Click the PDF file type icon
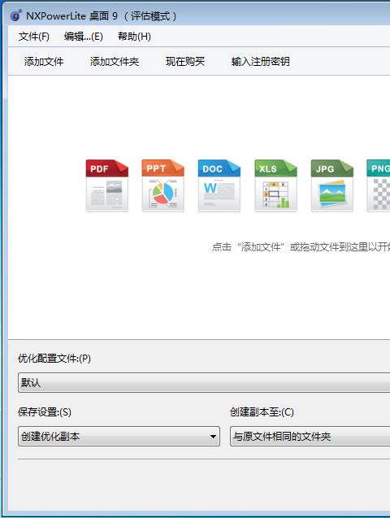Screen dimensions: 390x518 coord(107,185)
